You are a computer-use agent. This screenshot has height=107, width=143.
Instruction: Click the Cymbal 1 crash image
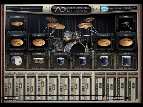17,42
